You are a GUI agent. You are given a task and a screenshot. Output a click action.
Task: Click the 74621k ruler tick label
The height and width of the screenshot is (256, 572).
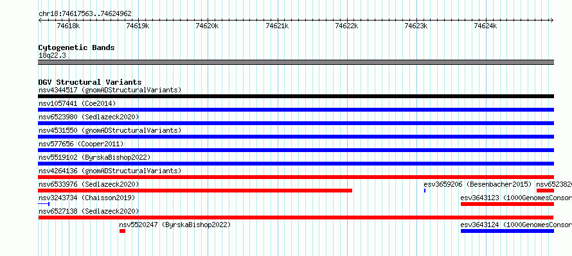tap(277, 26)
